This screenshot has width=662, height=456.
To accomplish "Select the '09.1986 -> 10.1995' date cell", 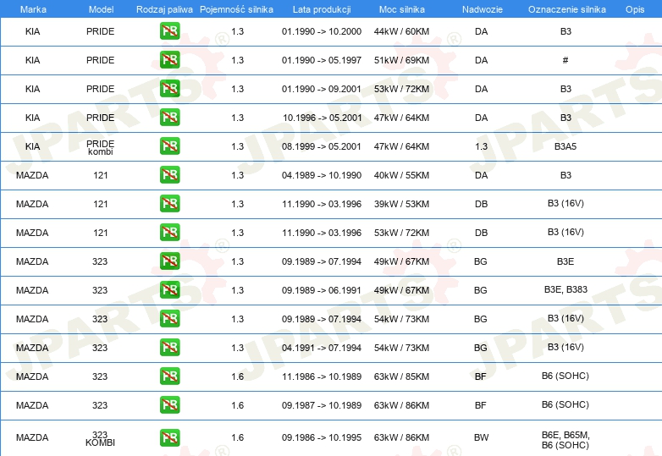I will coord(322,437).
